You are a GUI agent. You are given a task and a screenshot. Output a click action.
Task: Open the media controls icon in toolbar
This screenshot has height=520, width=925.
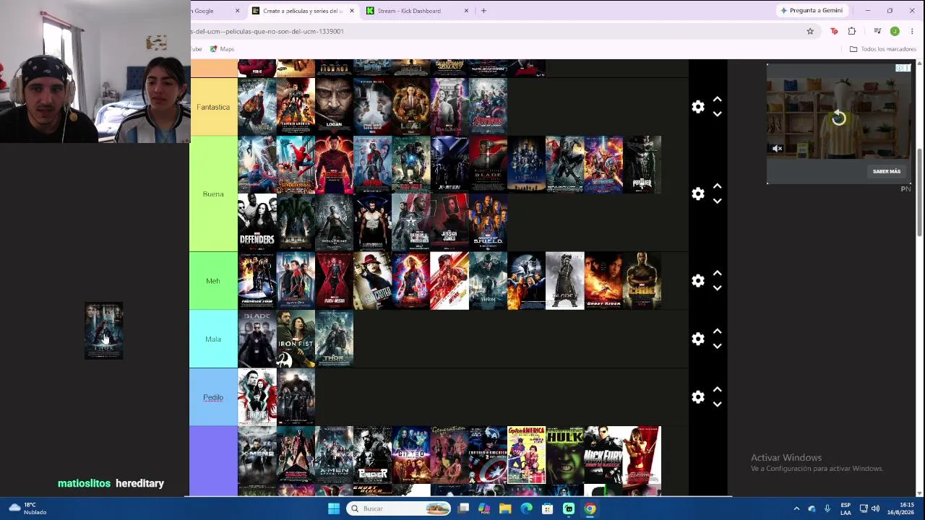pyautogui.click(x=877, y=31)
